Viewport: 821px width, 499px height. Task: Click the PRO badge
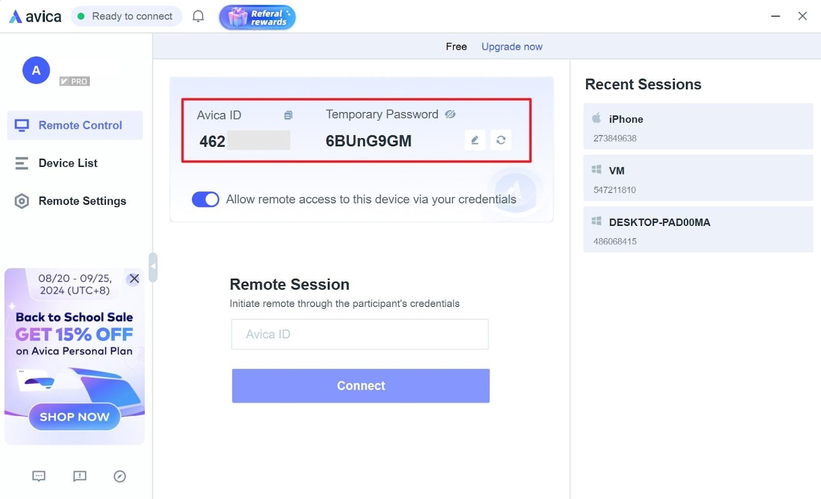(x=74, y=81)
